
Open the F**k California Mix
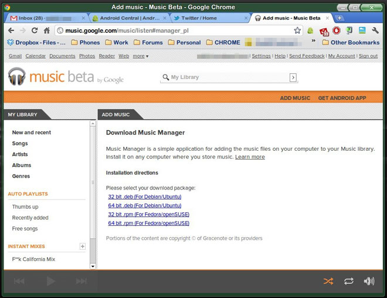(33, 259)
